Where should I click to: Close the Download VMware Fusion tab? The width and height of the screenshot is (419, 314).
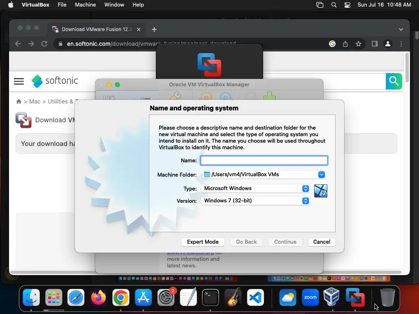click(139, 29)
